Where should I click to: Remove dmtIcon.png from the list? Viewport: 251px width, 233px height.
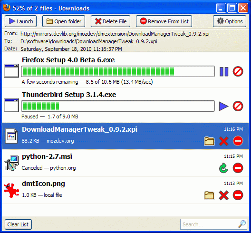(238, 195)
